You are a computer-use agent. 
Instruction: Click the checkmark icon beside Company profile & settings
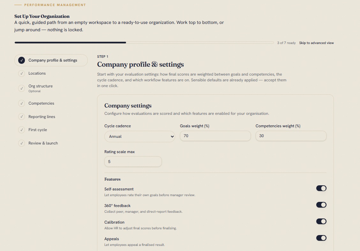point(22,60)
